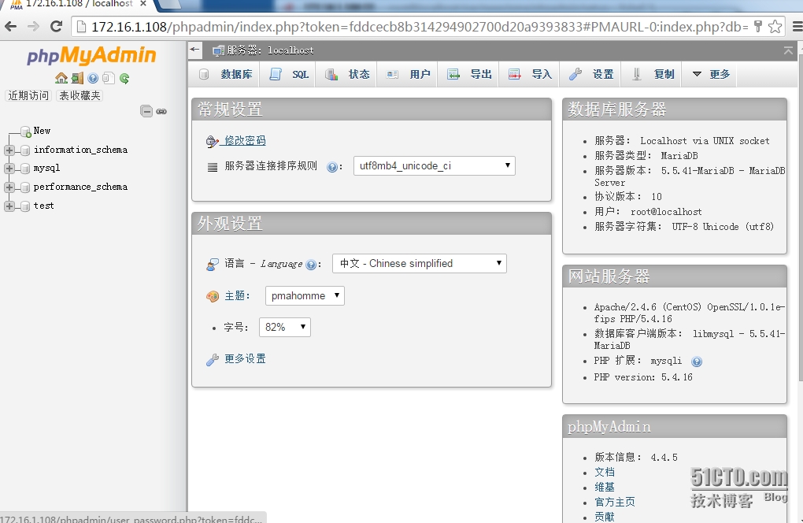This screenshot has height=523, width=803.
Task: Open the 更多 (More) tab dropdown
Action: point(711,74)
